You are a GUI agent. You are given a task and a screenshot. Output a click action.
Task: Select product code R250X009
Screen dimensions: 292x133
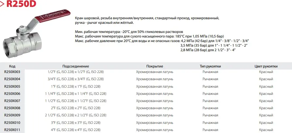[12, 115]
